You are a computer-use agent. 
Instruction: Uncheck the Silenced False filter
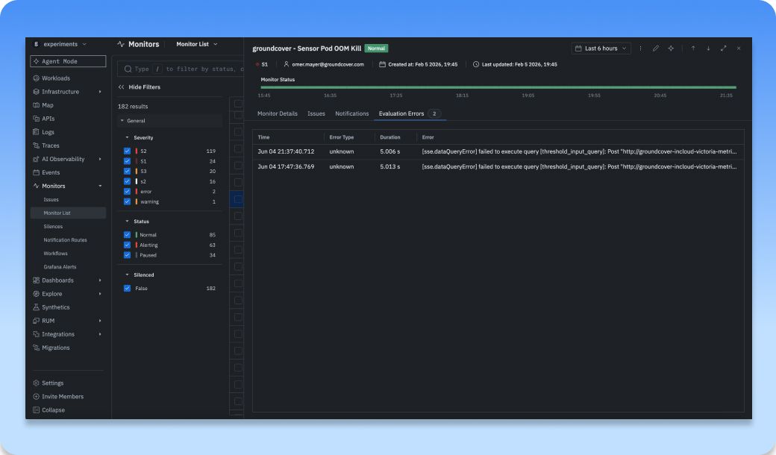[127, 289]
